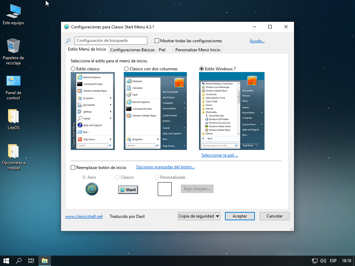Open taskbar search magnifier
Screen dimensions: 355x266
click(19, 261)
